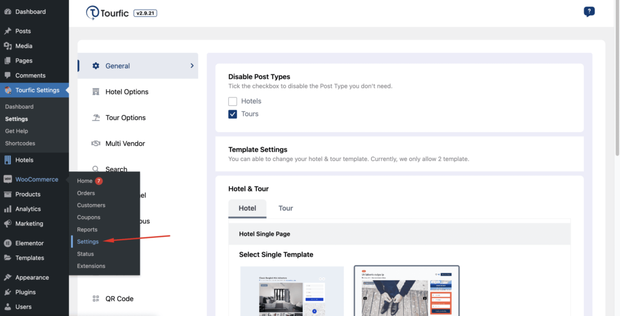This screenshot has height=316, width=620.
Task: Click the Analytics bar chart icon
Action: 7,209
